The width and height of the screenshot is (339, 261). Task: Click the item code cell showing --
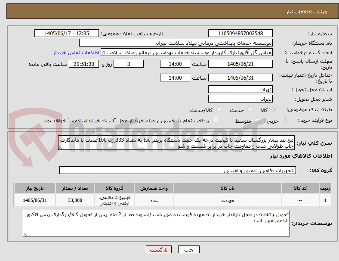pyautogui.click(x=300, y=200)
